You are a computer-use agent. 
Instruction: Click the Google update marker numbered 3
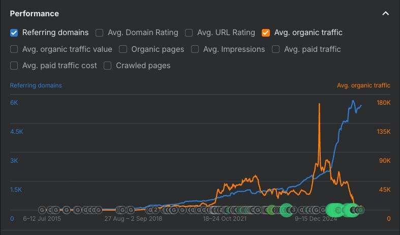[x=294, y=210]
